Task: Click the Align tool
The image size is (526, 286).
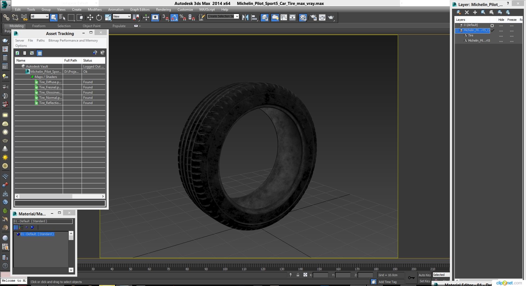Action: pos(254,18)
